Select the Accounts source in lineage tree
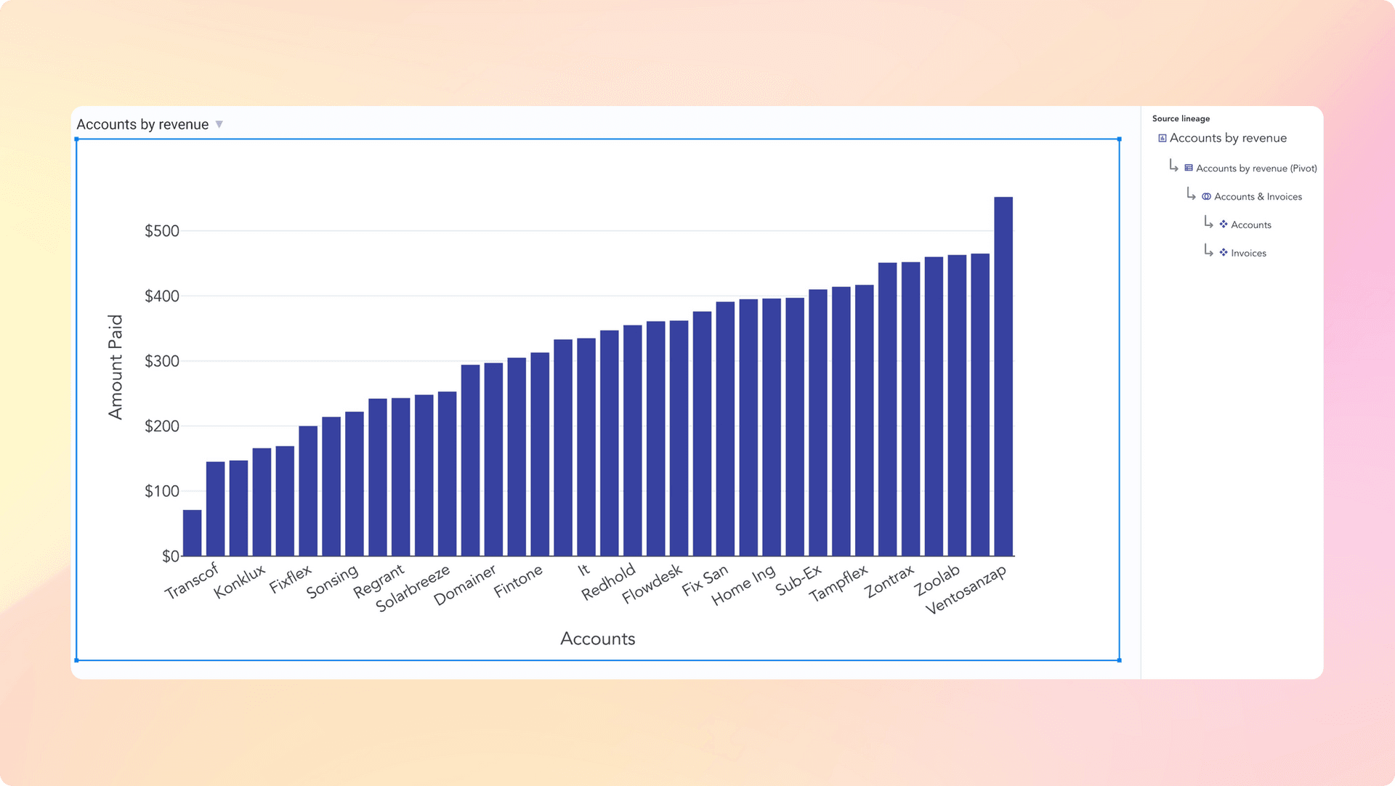 pos(1250,225)
